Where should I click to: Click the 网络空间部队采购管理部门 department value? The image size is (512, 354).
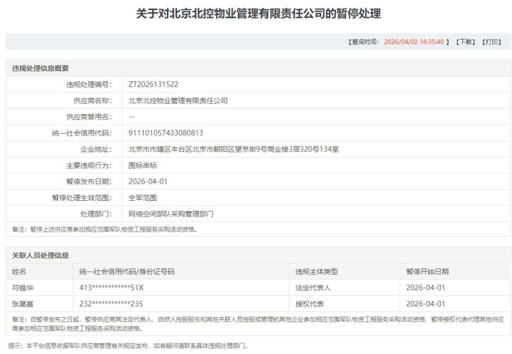pos(171,214)
